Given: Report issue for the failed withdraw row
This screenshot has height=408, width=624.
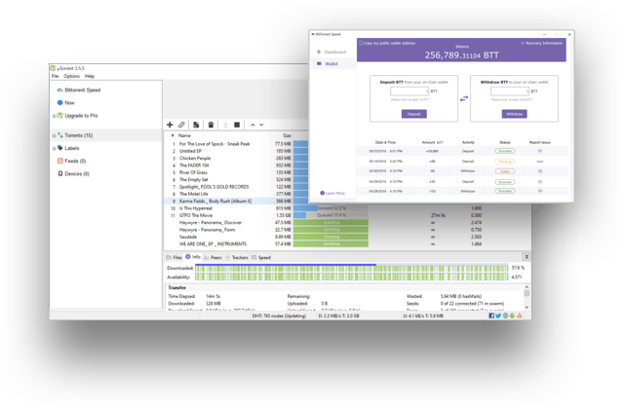Looking at the screenshot, I should 540,171.
